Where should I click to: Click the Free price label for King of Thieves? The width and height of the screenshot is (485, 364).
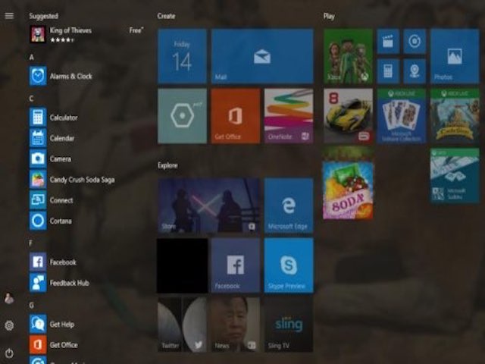coord(136,30)
